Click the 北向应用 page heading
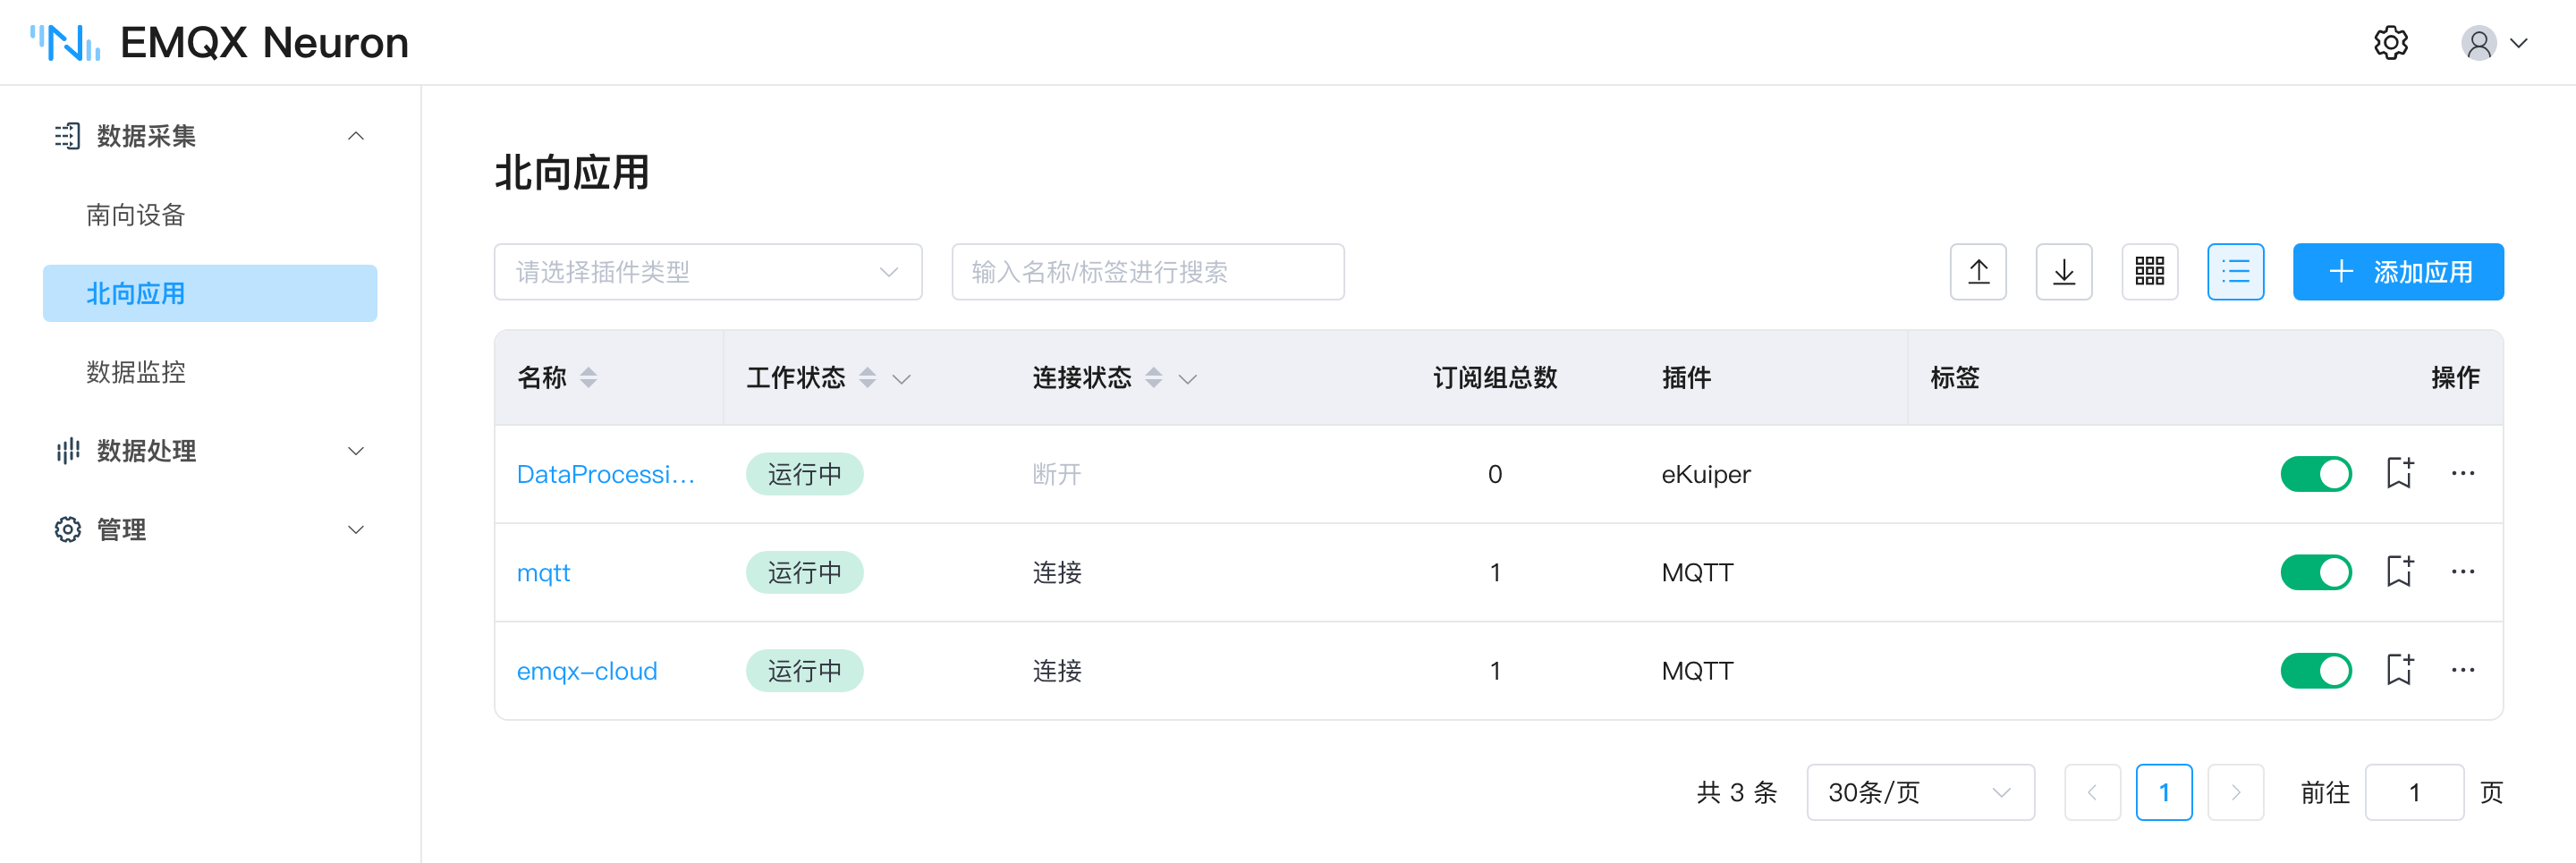The height and width of the screenshot is (863, 2576). pyautogui.click(x=572, y=172)
